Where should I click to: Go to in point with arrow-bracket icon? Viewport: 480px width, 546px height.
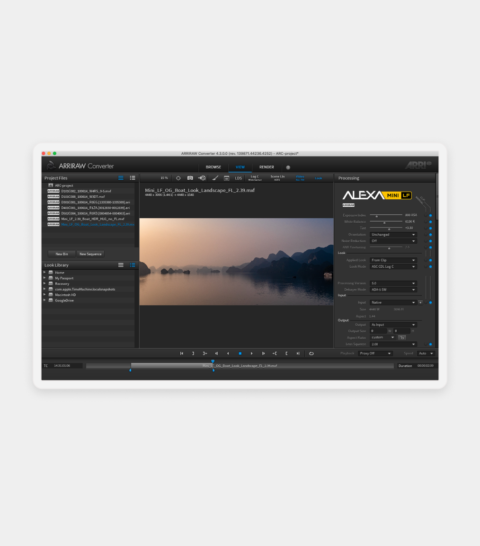coord(275,353)
